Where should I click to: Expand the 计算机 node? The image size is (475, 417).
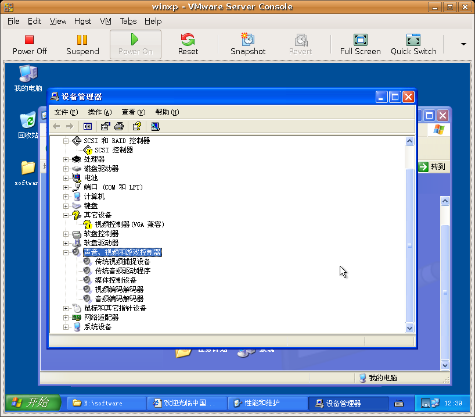click(x=66, y=197)
